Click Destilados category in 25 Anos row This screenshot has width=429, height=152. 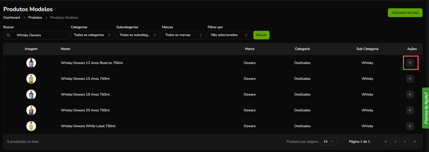pos(302,110)
